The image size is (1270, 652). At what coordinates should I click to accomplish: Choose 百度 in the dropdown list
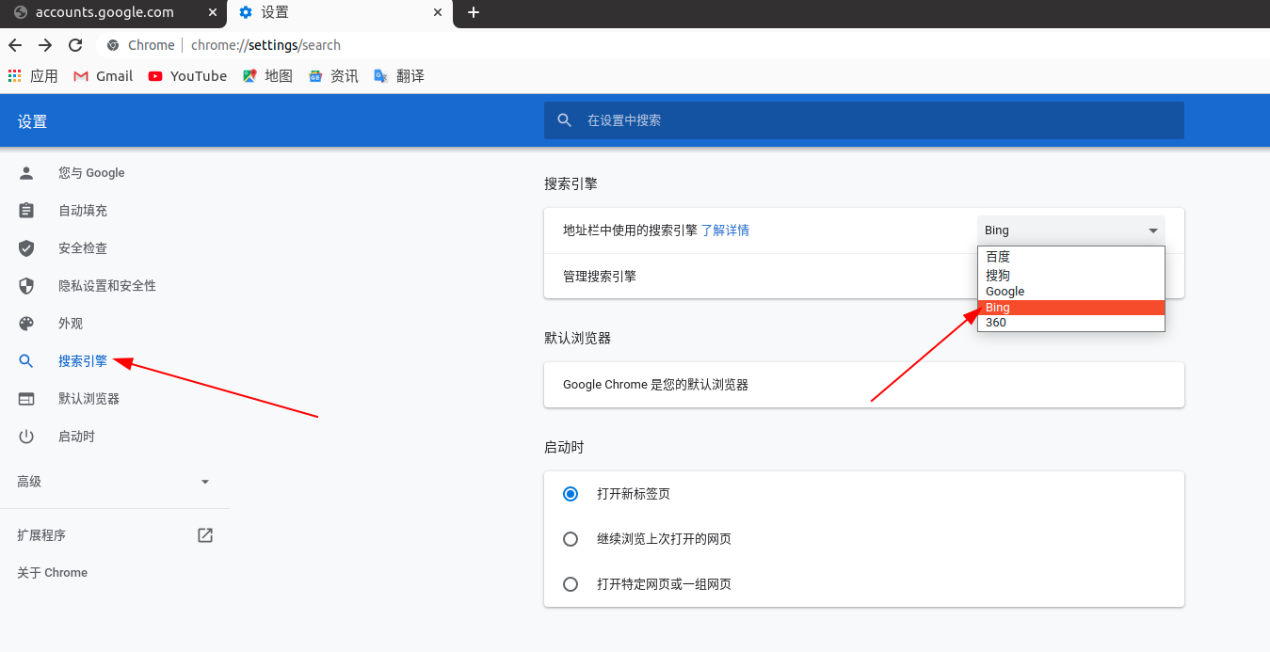pyautogui.click(x=1071, y=257)
